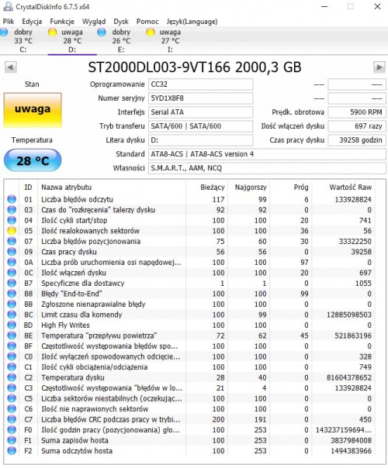Click the Litera dysku field D:
The height and width of the screenshot is (468, 388).
pos(200,140)
